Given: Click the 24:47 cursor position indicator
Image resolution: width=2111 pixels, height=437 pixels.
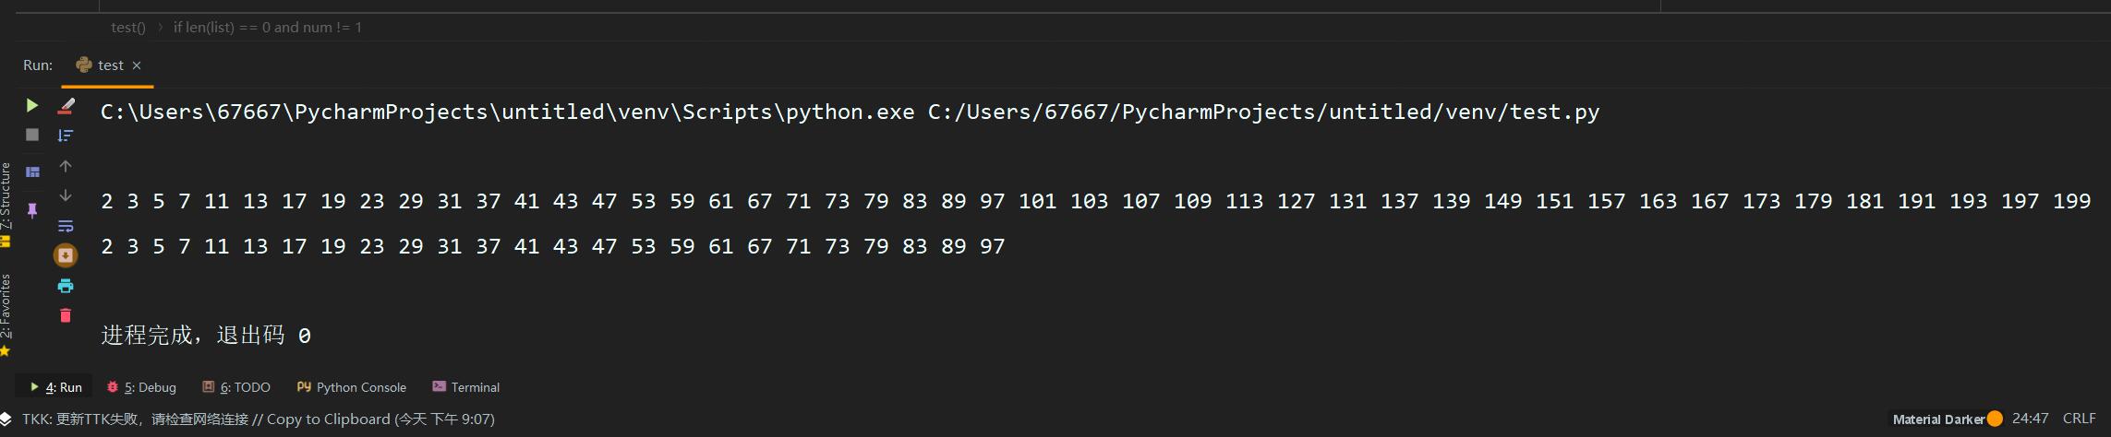Looking at the screenshot, I should (x=2030, y=419).
